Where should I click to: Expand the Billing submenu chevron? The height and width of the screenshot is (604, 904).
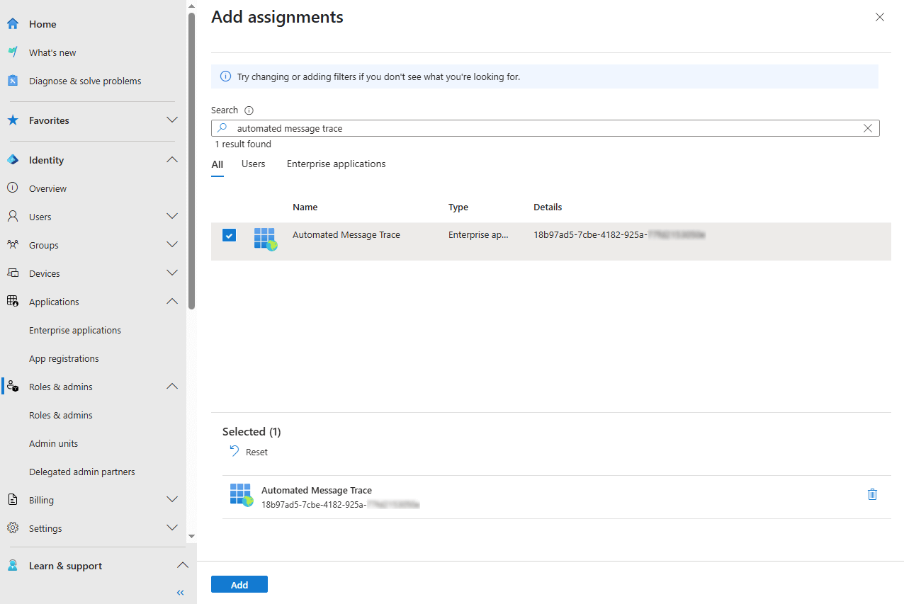172,500
